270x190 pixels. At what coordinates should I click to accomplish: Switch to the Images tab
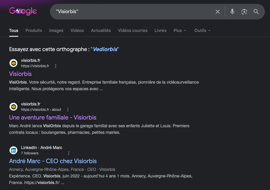[x=56, y=30]
